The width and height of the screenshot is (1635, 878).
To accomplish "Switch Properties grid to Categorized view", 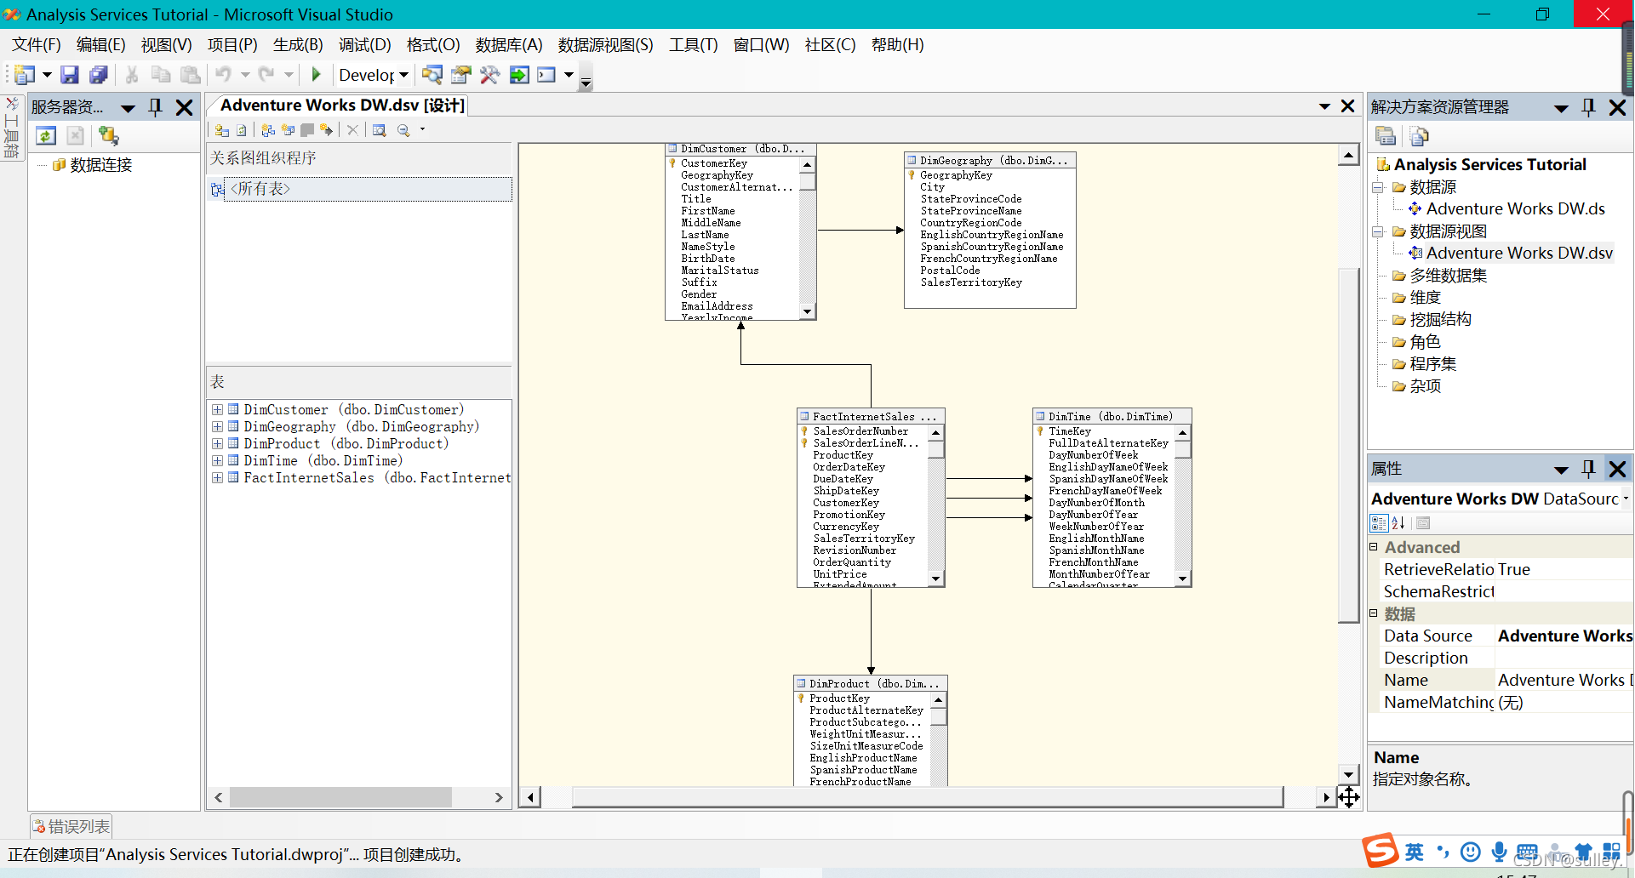I will click(x=1379, y=523).
